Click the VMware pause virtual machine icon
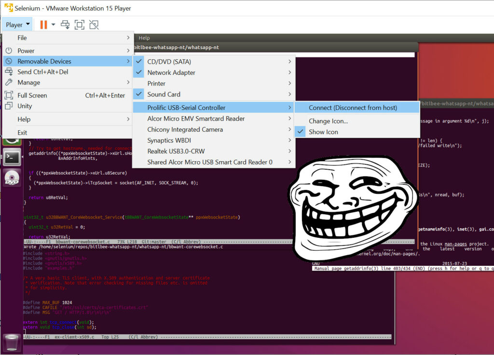 [x=43, y=25]
